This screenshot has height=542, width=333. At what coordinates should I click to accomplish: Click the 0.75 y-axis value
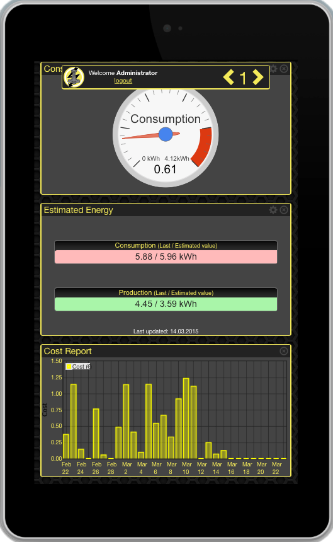(56, 410)
